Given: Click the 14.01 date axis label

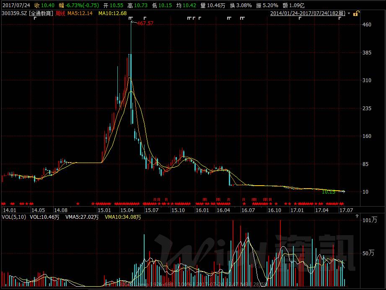Looking at the screenshot, I should 9,210.
